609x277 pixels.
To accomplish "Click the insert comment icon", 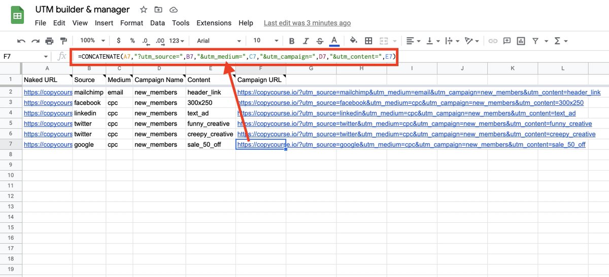I will tap(507, 41).
